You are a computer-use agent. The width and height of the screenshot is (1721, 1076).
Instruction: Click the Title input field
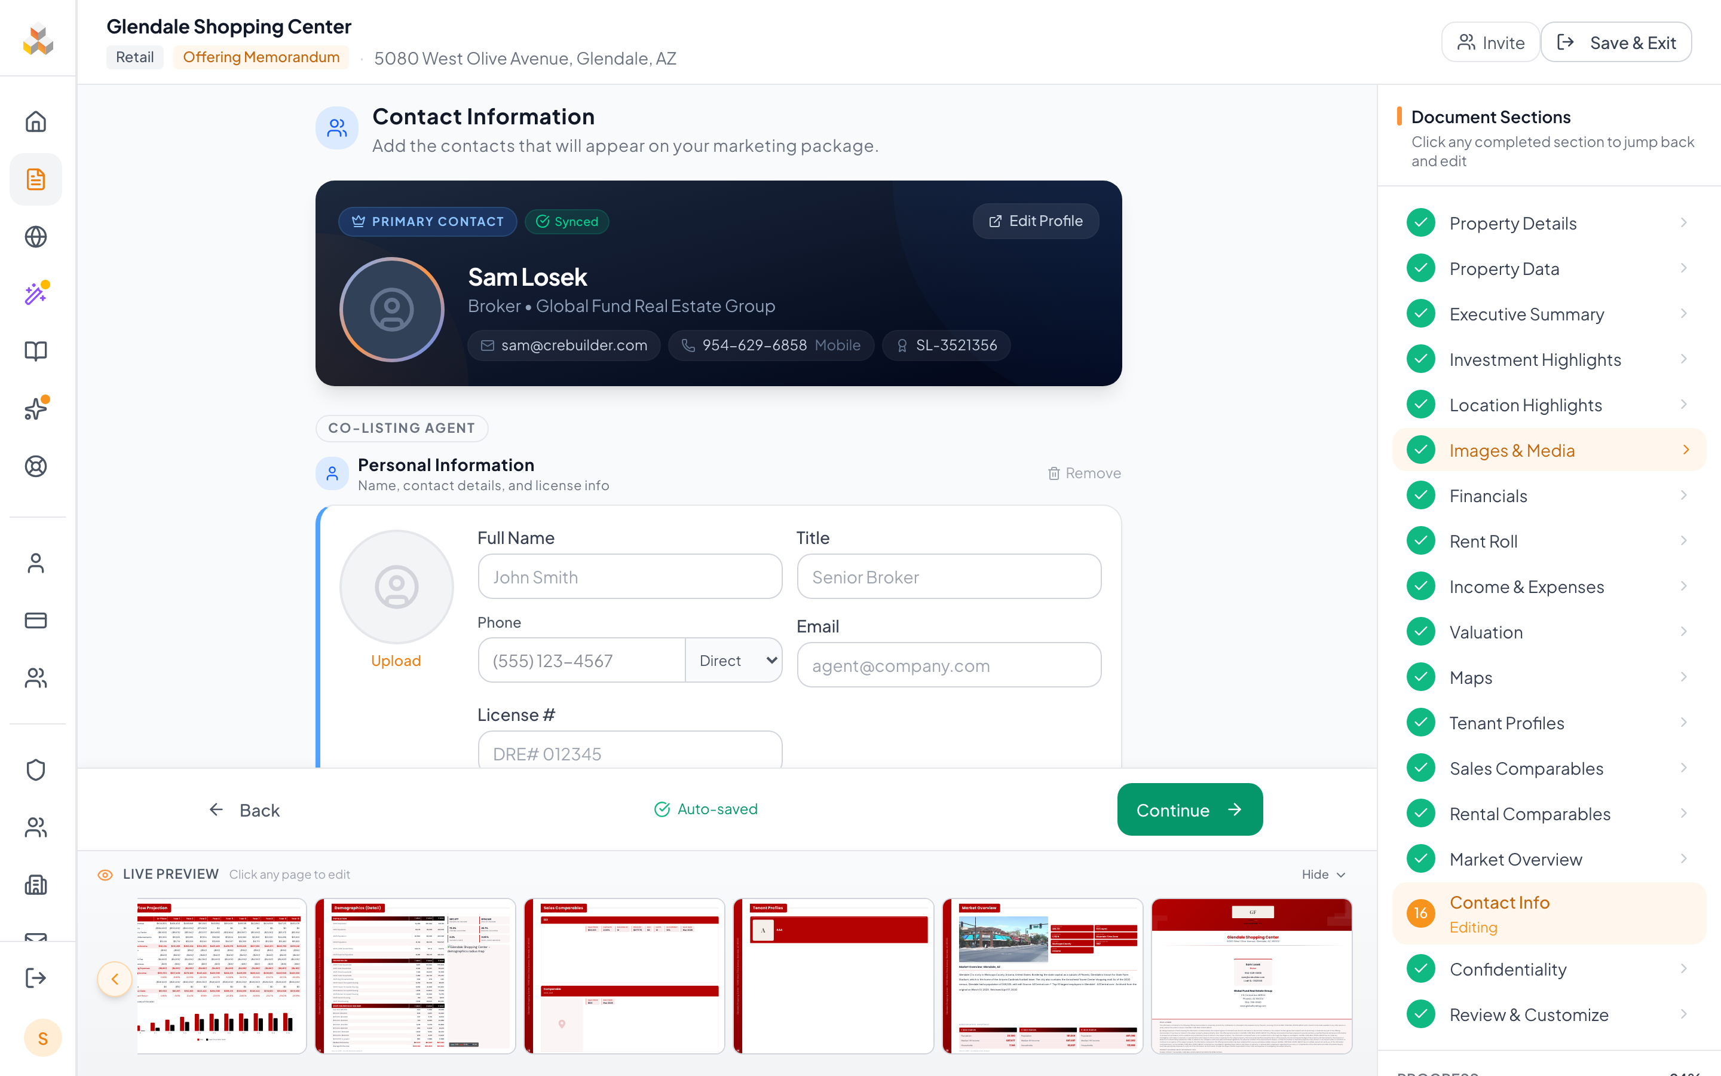[949, 577]
